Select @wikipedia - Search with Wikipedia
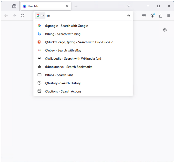The width and height of the screenshot is (174, 162). pos(73,59)
